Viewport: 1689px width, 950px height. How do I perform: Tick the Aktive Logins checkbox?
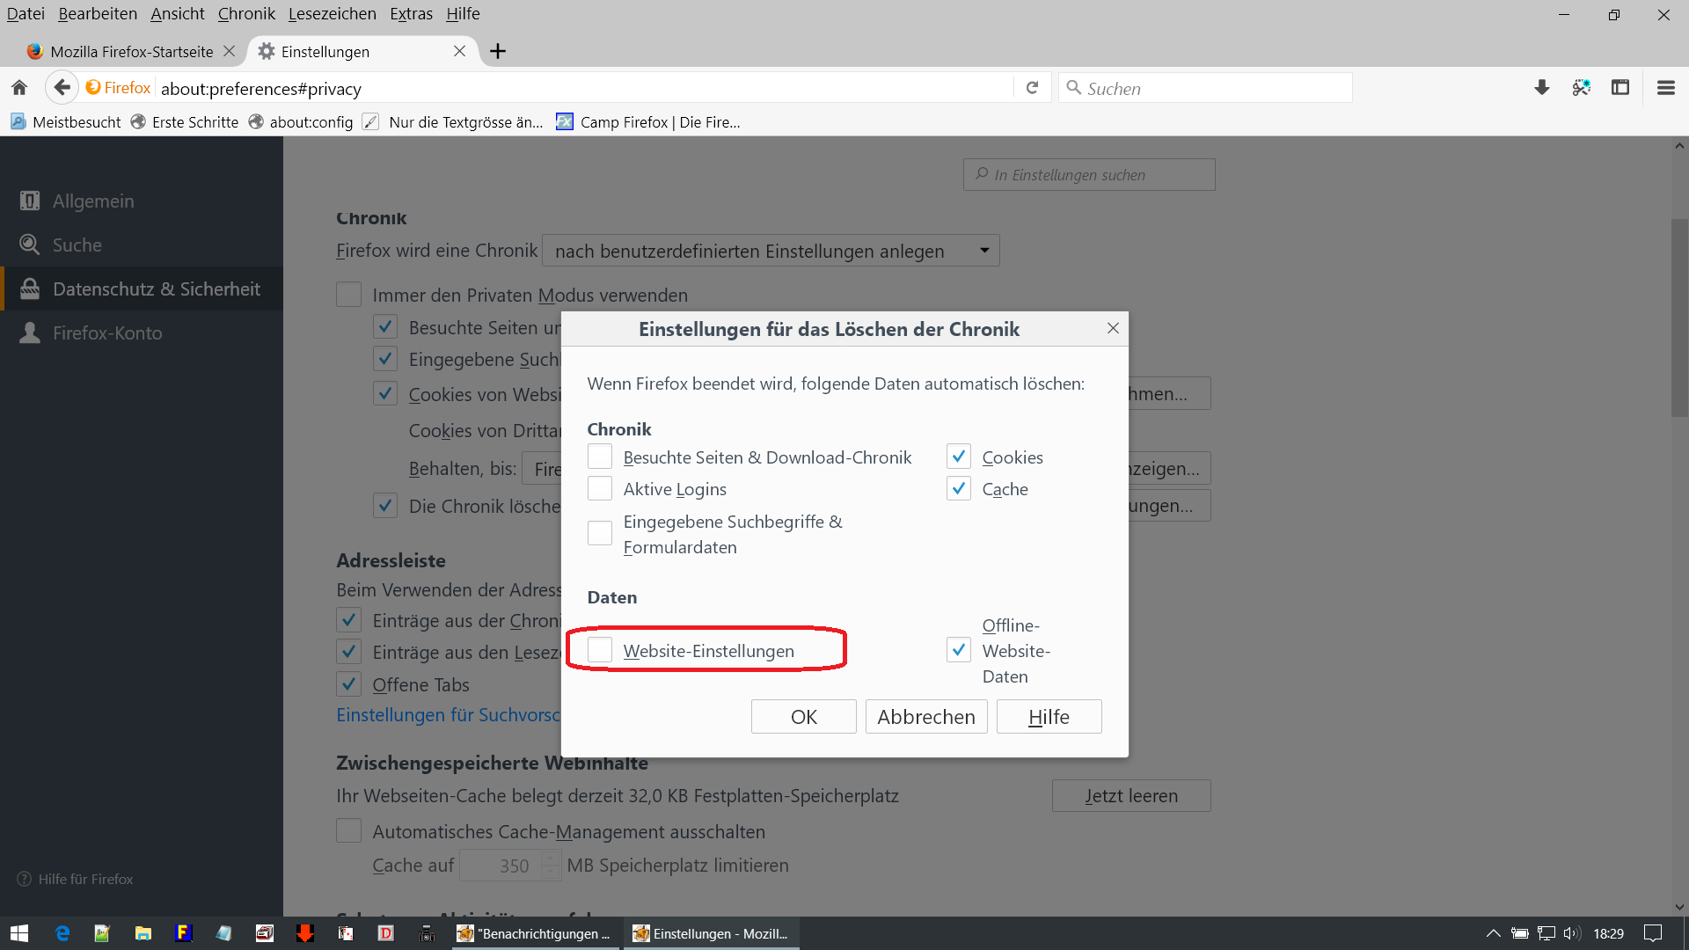(x=600, y=488)
